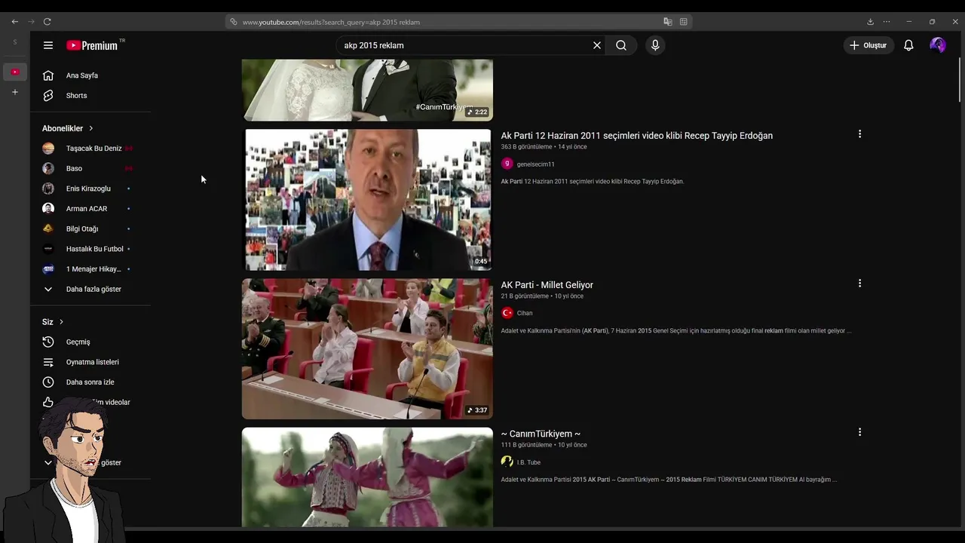The width and height of the screenshot is (965, 543).
Task: Expand the Abonelikler section arrow
Action: (x=91, y=128)
